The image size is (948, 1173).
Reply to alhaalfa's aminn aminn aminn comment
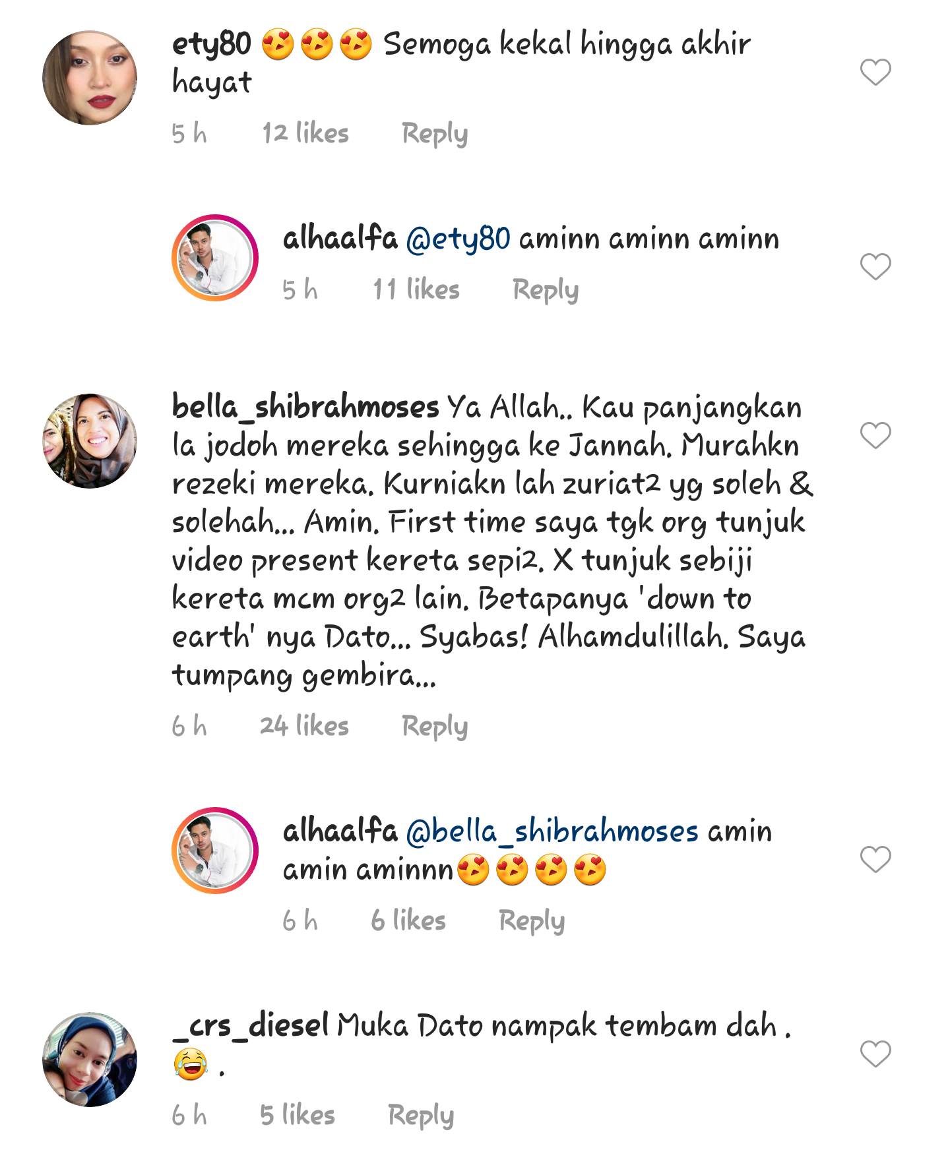(x=546, y=290)
